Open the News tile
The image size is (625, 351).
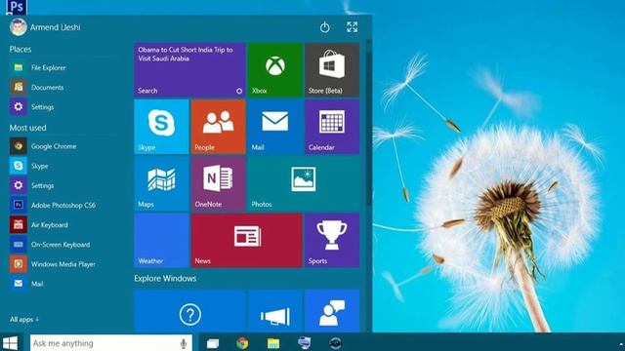[246, 241]
